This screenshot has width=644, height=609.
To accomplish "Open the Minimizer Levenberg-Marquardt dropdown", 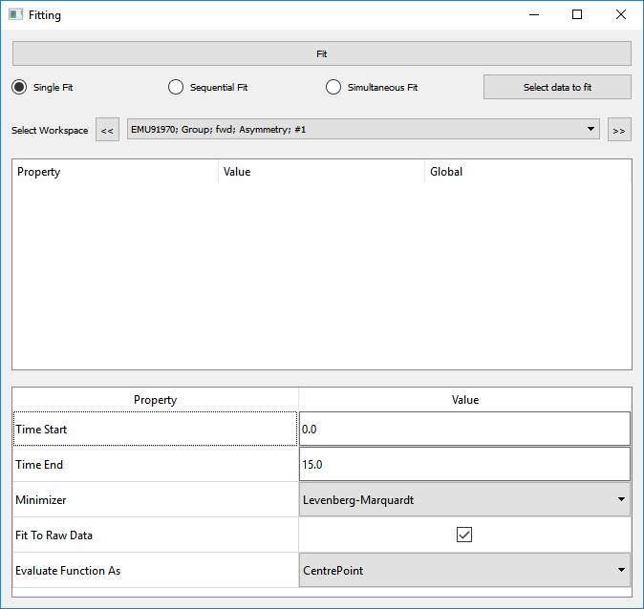I will tap(464, 499).
